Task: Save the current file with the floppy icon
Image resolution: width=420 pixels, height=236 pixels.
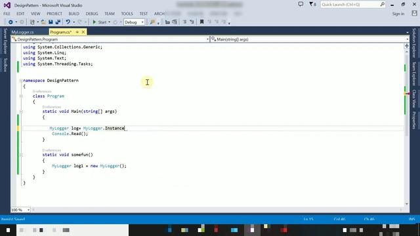Action: 51,22
